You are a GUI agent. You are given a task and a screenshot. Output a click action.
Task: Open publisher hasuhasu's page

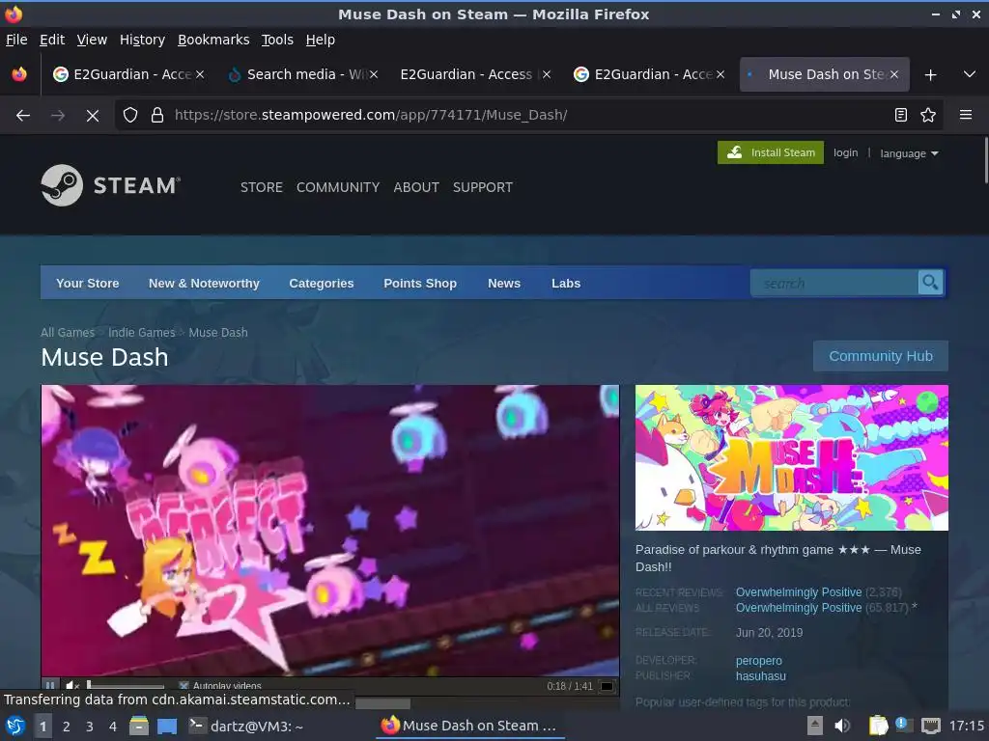(761, 676)
